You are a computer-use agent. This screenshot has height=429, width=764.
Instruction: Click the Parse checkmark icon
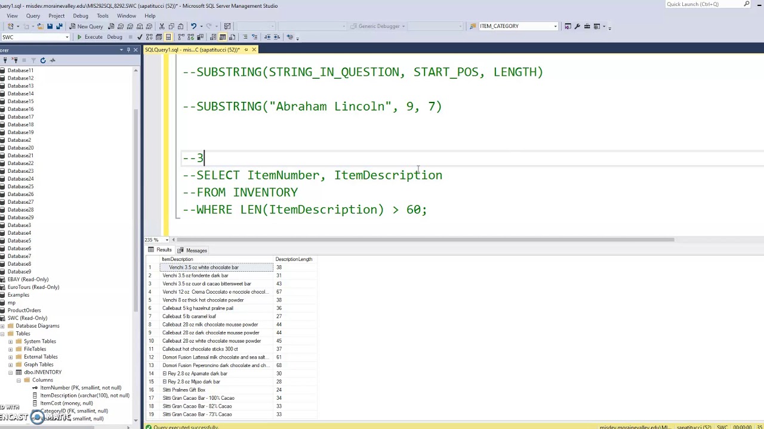(140, 37)
